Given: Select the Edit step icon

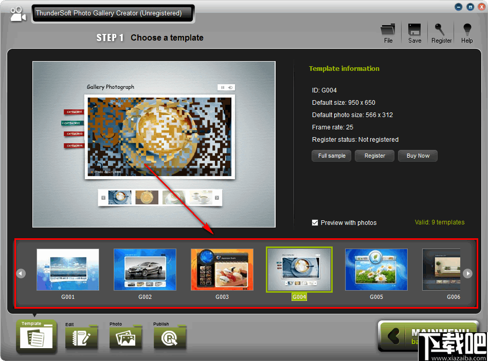Looking at the screenshot, I should point(81,336).
